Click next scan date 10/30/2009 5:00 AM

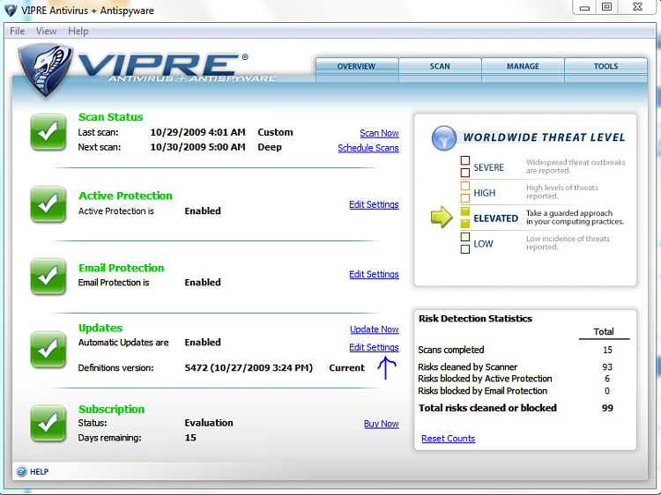tap(197, 147)
